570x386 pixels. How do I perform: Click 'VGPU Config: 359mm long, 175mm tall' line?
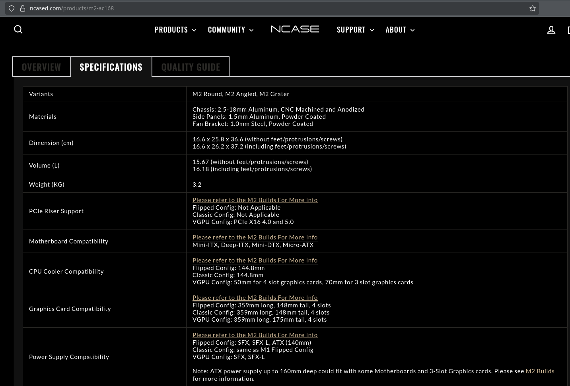tap(259, 320)
